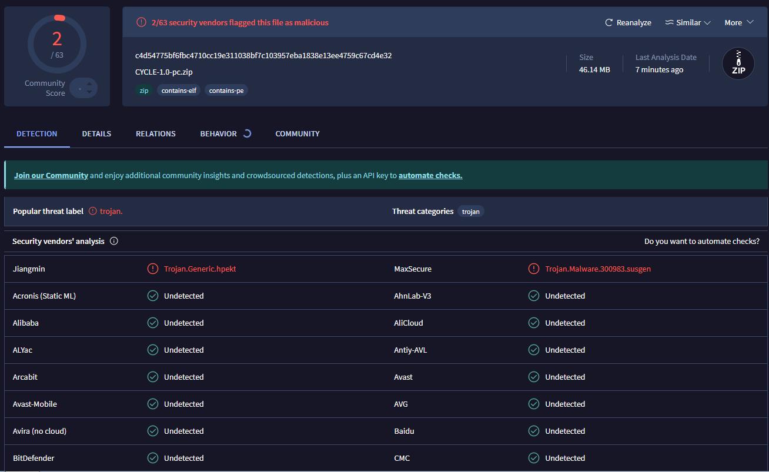The image size is (769, 472).
Task: Open the RELATIONS tab
Action: coord(156,133)
